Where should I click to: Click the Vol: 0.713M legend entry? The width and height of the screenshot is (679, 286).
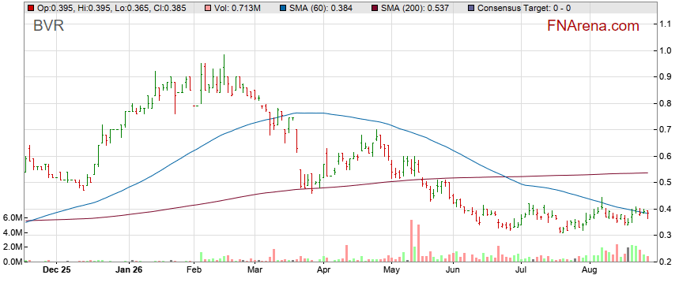236,8
